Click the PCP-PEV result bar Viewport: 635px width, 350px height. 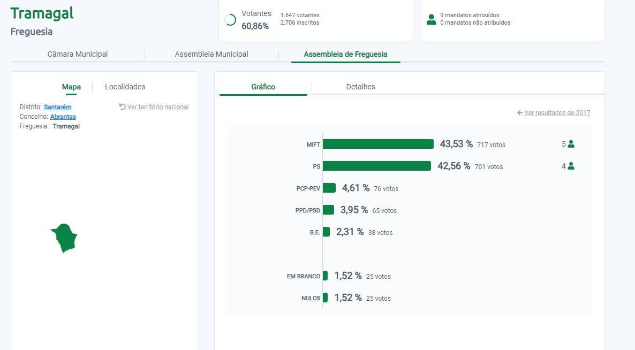329,188
